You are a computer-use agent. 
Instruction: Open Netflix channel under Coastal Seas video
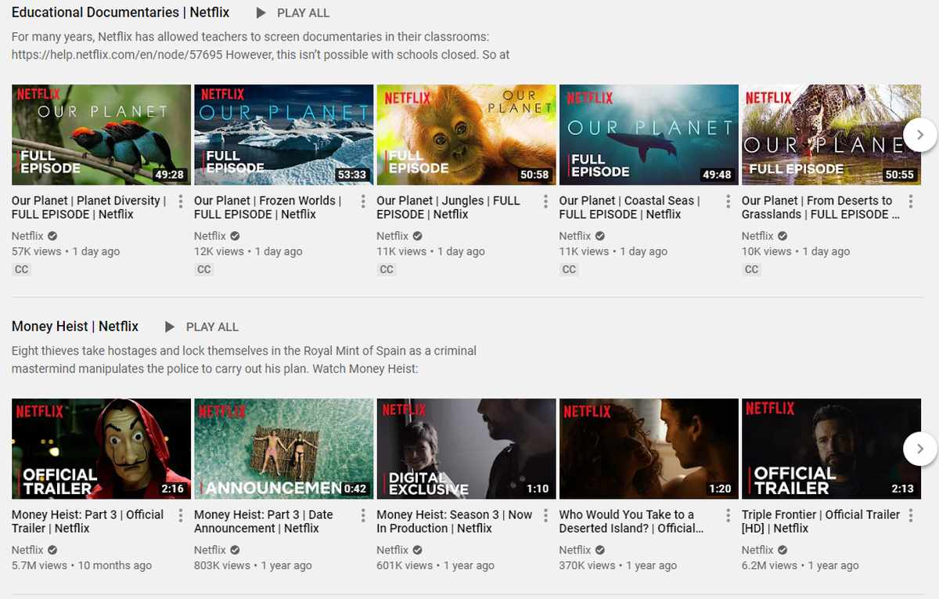click(x=575, y=236)
